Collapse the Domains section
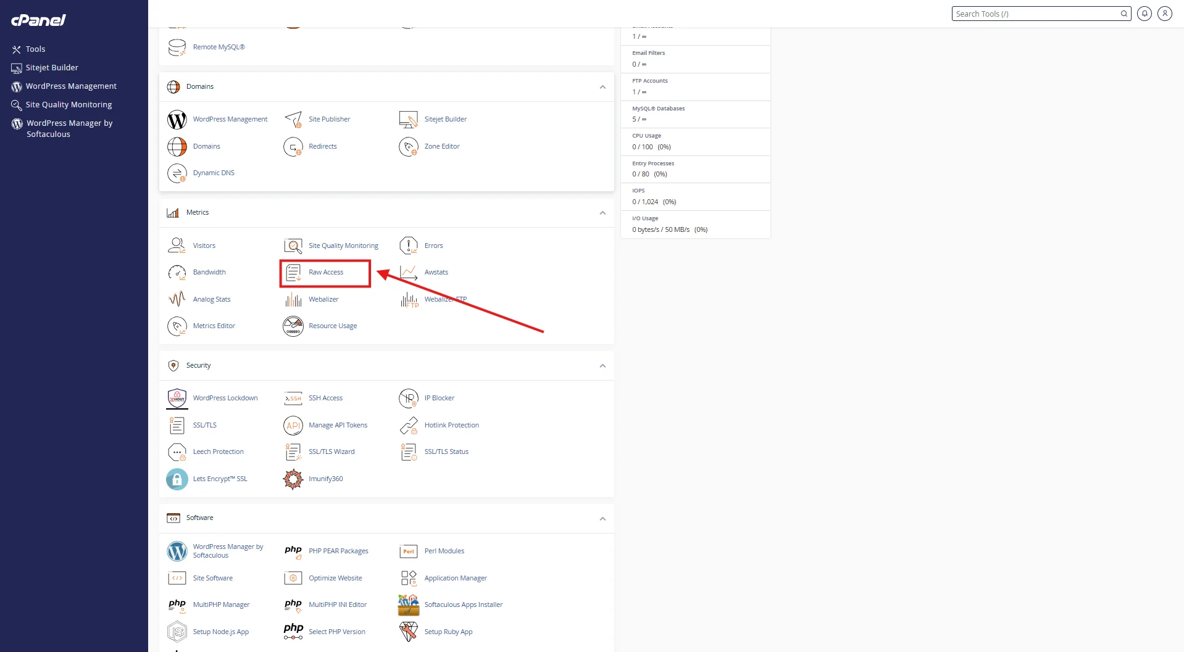The height and width of the screenshot is (652, 1184). (602, 87)
